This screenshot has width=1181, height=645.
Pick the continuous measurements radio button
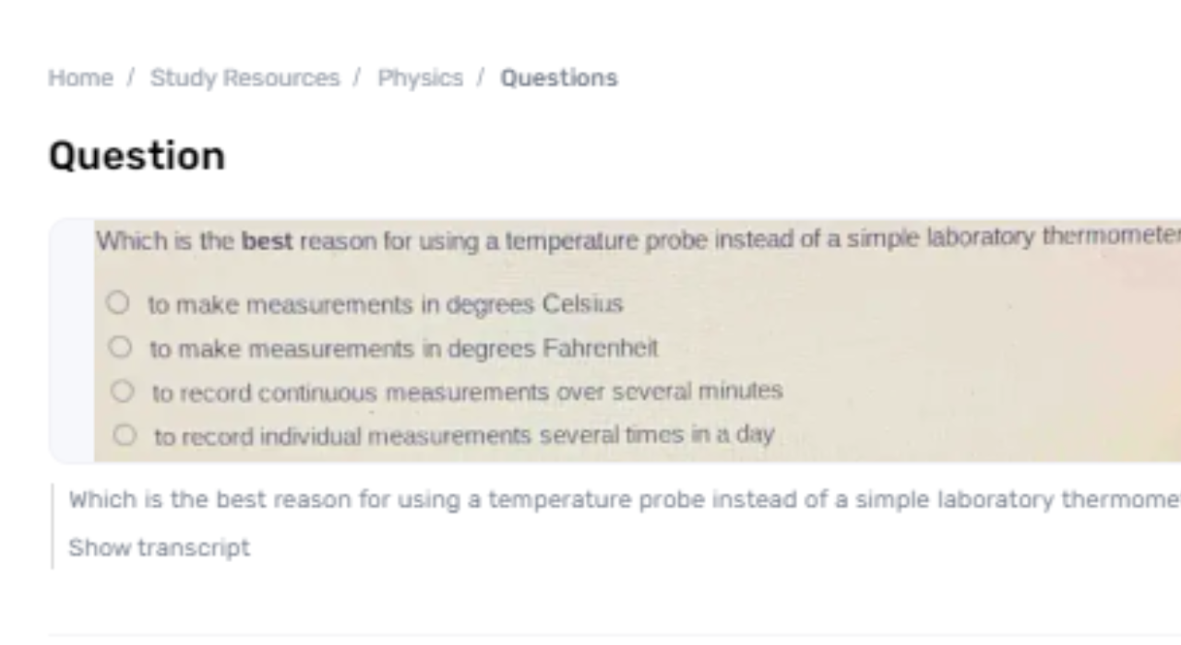click(x=122, y=391)
